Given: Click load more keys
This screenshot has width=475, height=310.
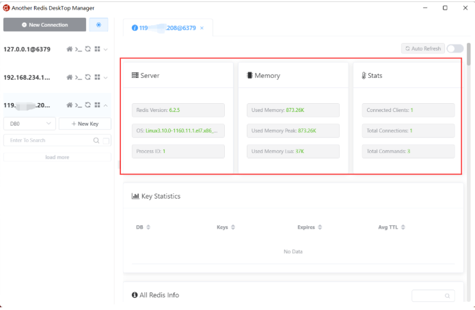Looking at the screenshot, I should coord(57,157).
